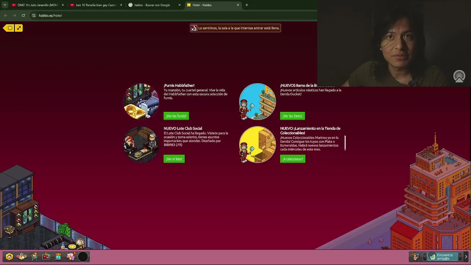
Task: Open the pink piggy bank icon
Action: (x=71, y=256)
